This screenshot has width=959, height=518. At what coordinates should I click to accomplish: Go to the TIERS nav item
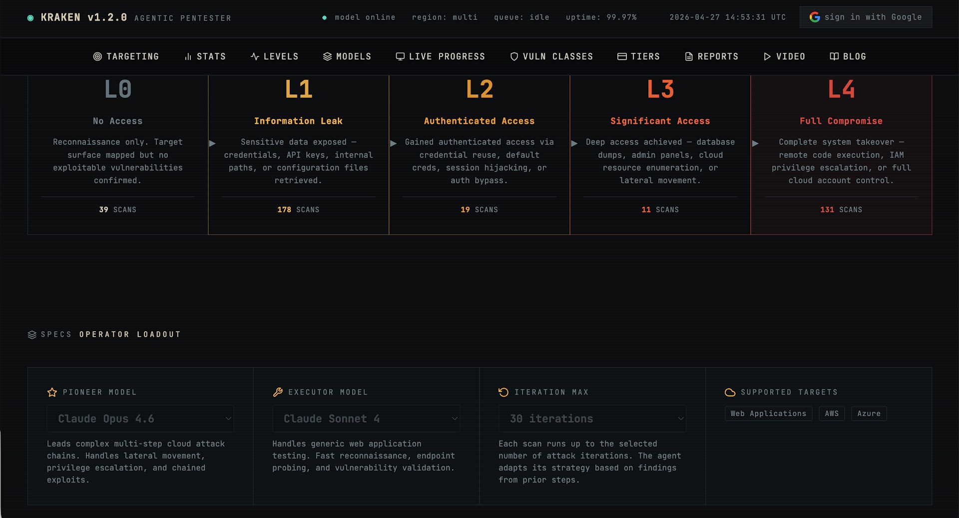tap(639, 56)
